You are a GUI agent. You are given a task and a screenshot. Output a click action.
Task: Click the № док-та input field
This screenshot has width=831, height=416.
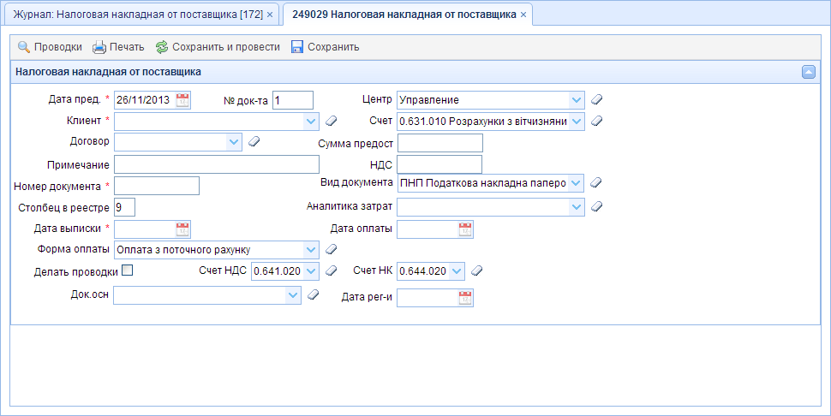point(293,100)
